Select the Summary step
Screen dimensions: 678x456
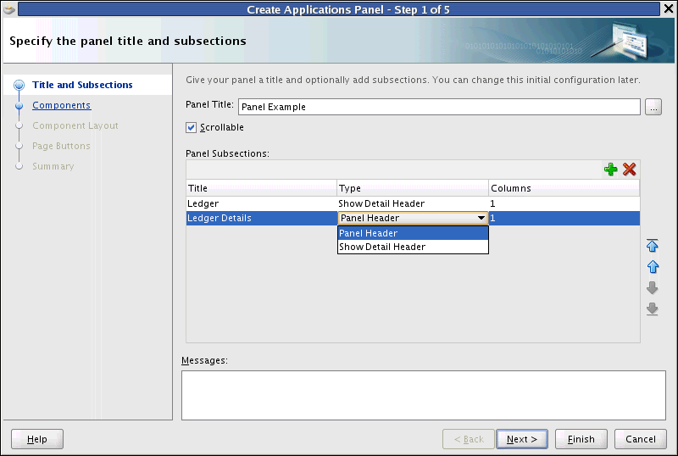(53, 166)
